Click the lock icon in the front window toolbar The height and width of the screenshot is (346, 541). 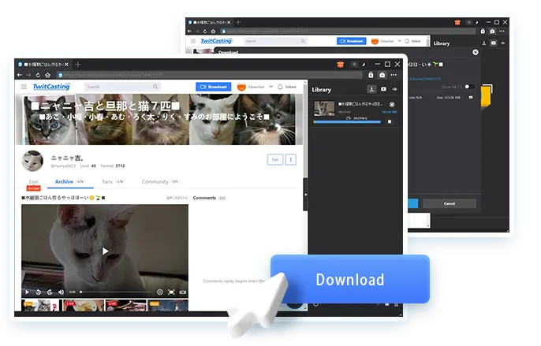click(371, 75)
